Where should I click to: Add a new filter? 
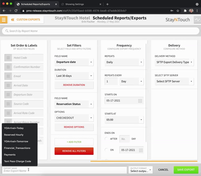[x=74, y=142]
